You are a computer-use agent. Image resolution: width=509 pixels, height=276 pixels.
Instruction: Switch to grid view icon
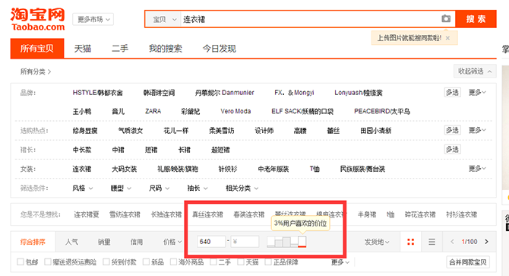pos(411,242)
